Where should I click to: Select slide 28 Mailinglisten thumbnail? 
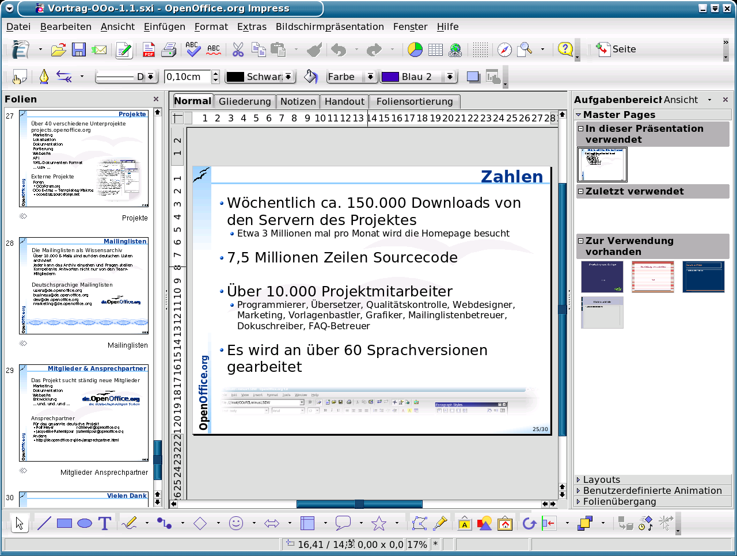point(84,285)
